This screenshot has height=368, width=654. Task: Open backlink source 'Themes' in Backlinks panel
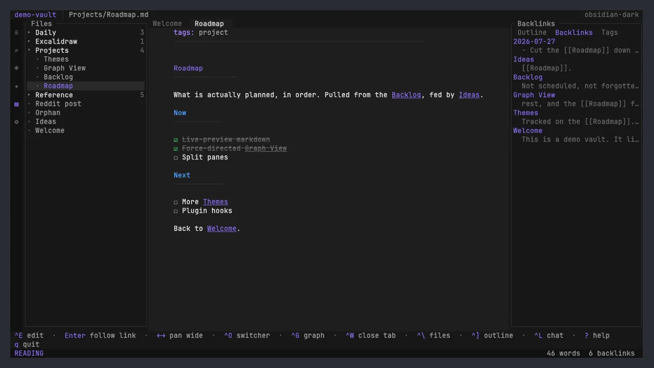526,113
